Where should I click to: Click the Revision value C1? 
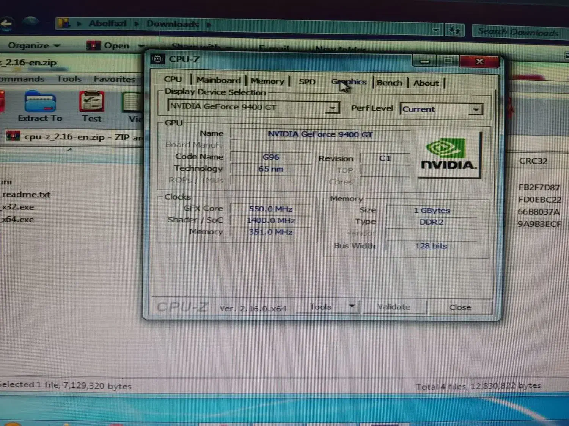pos(385,158)
